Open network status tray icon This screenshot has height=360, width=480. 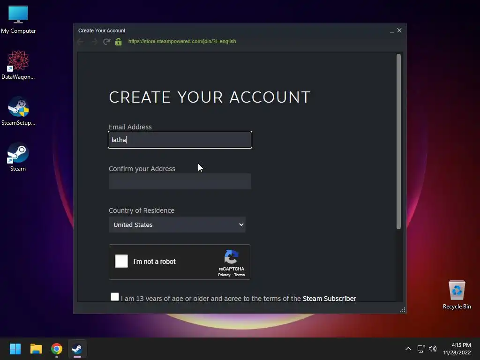click(x=421, y=349)
